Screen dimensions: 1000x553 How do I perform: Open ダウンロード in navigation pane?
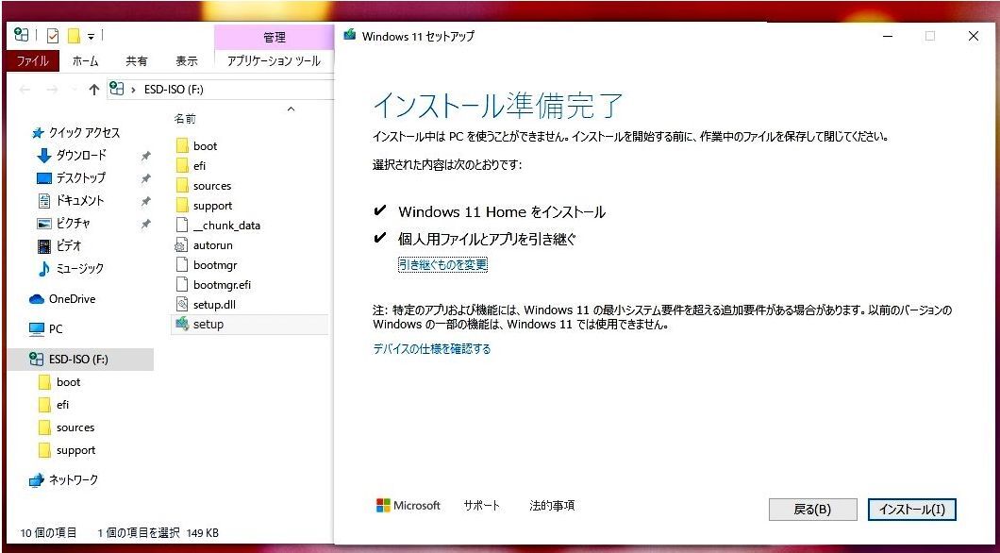coord(72,155)
